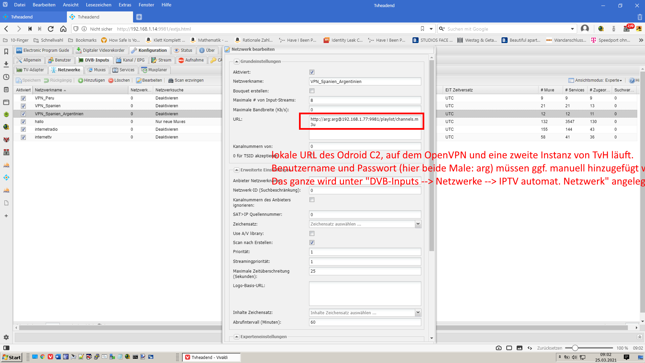This screenshot has width=645, height=363.
Task: Open Vivaldi window panel icon
Action: tap(6, 102)
